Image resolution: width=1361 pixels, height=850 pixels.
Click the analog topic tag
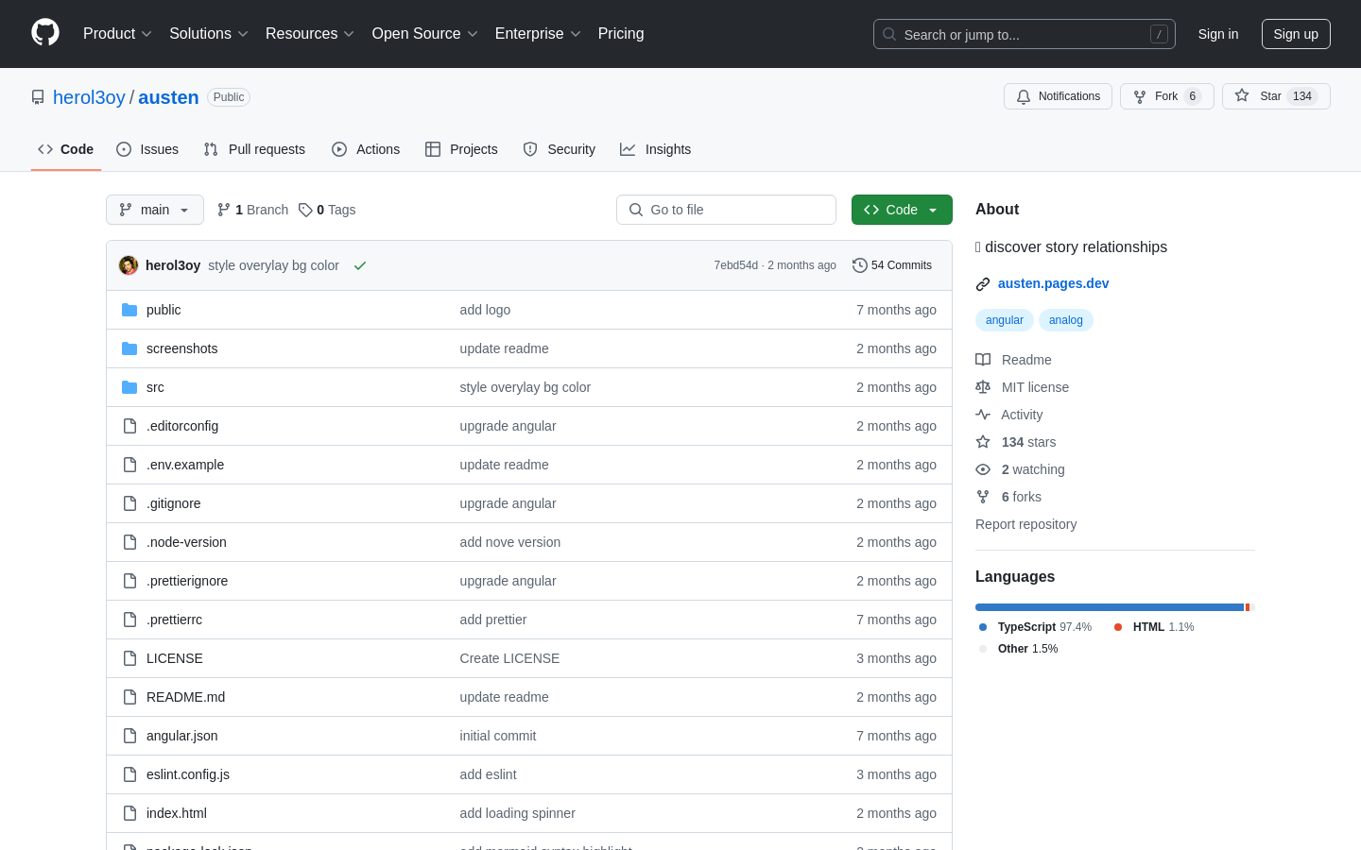tap(1066, 320)
